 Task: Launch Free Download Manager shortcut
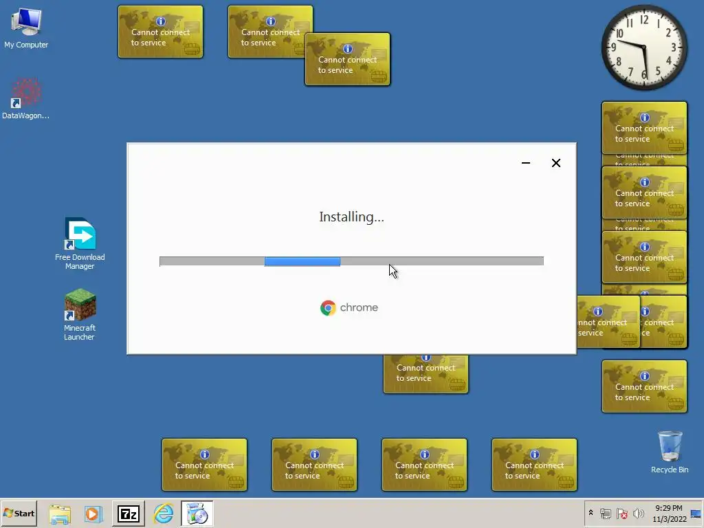pyautogui.click(x=80, y=243)
